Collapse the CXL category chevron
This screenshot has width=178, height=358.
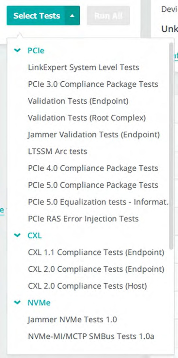(17, 236)
